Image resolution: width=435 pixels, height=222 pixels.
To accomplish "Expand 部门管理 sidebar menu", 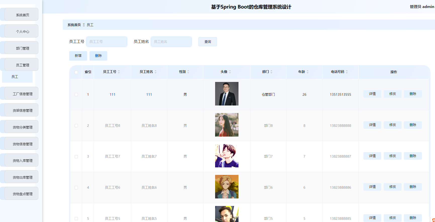I will pos(22,48).
